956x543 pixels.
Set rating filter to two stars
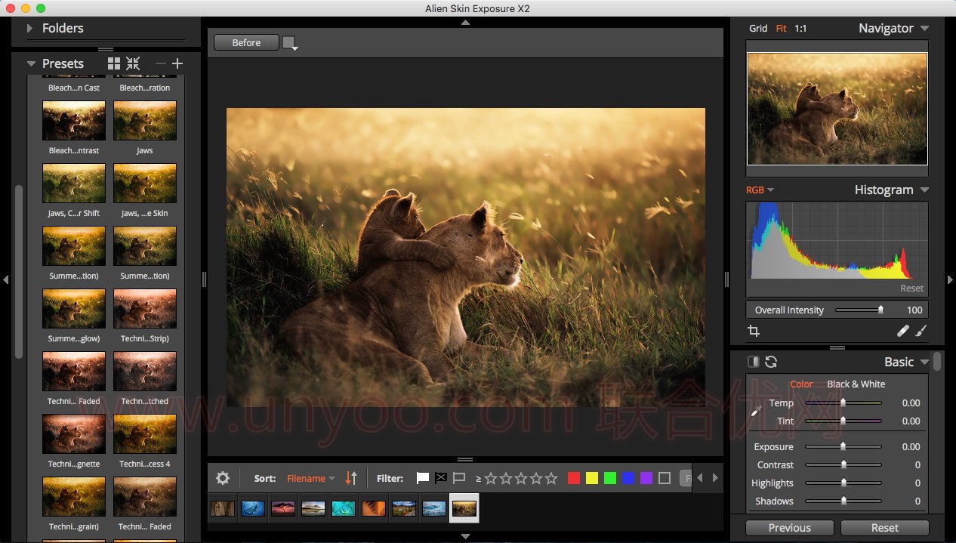506,478
